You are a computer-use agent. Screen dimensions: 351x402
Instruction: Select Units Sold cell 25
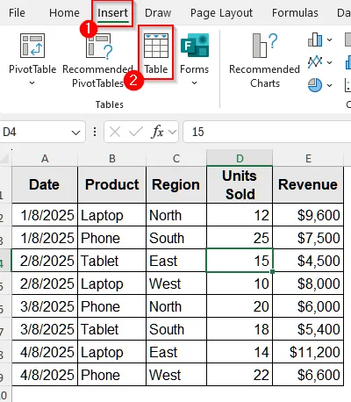pyautogui.click(x=240, y=238)
